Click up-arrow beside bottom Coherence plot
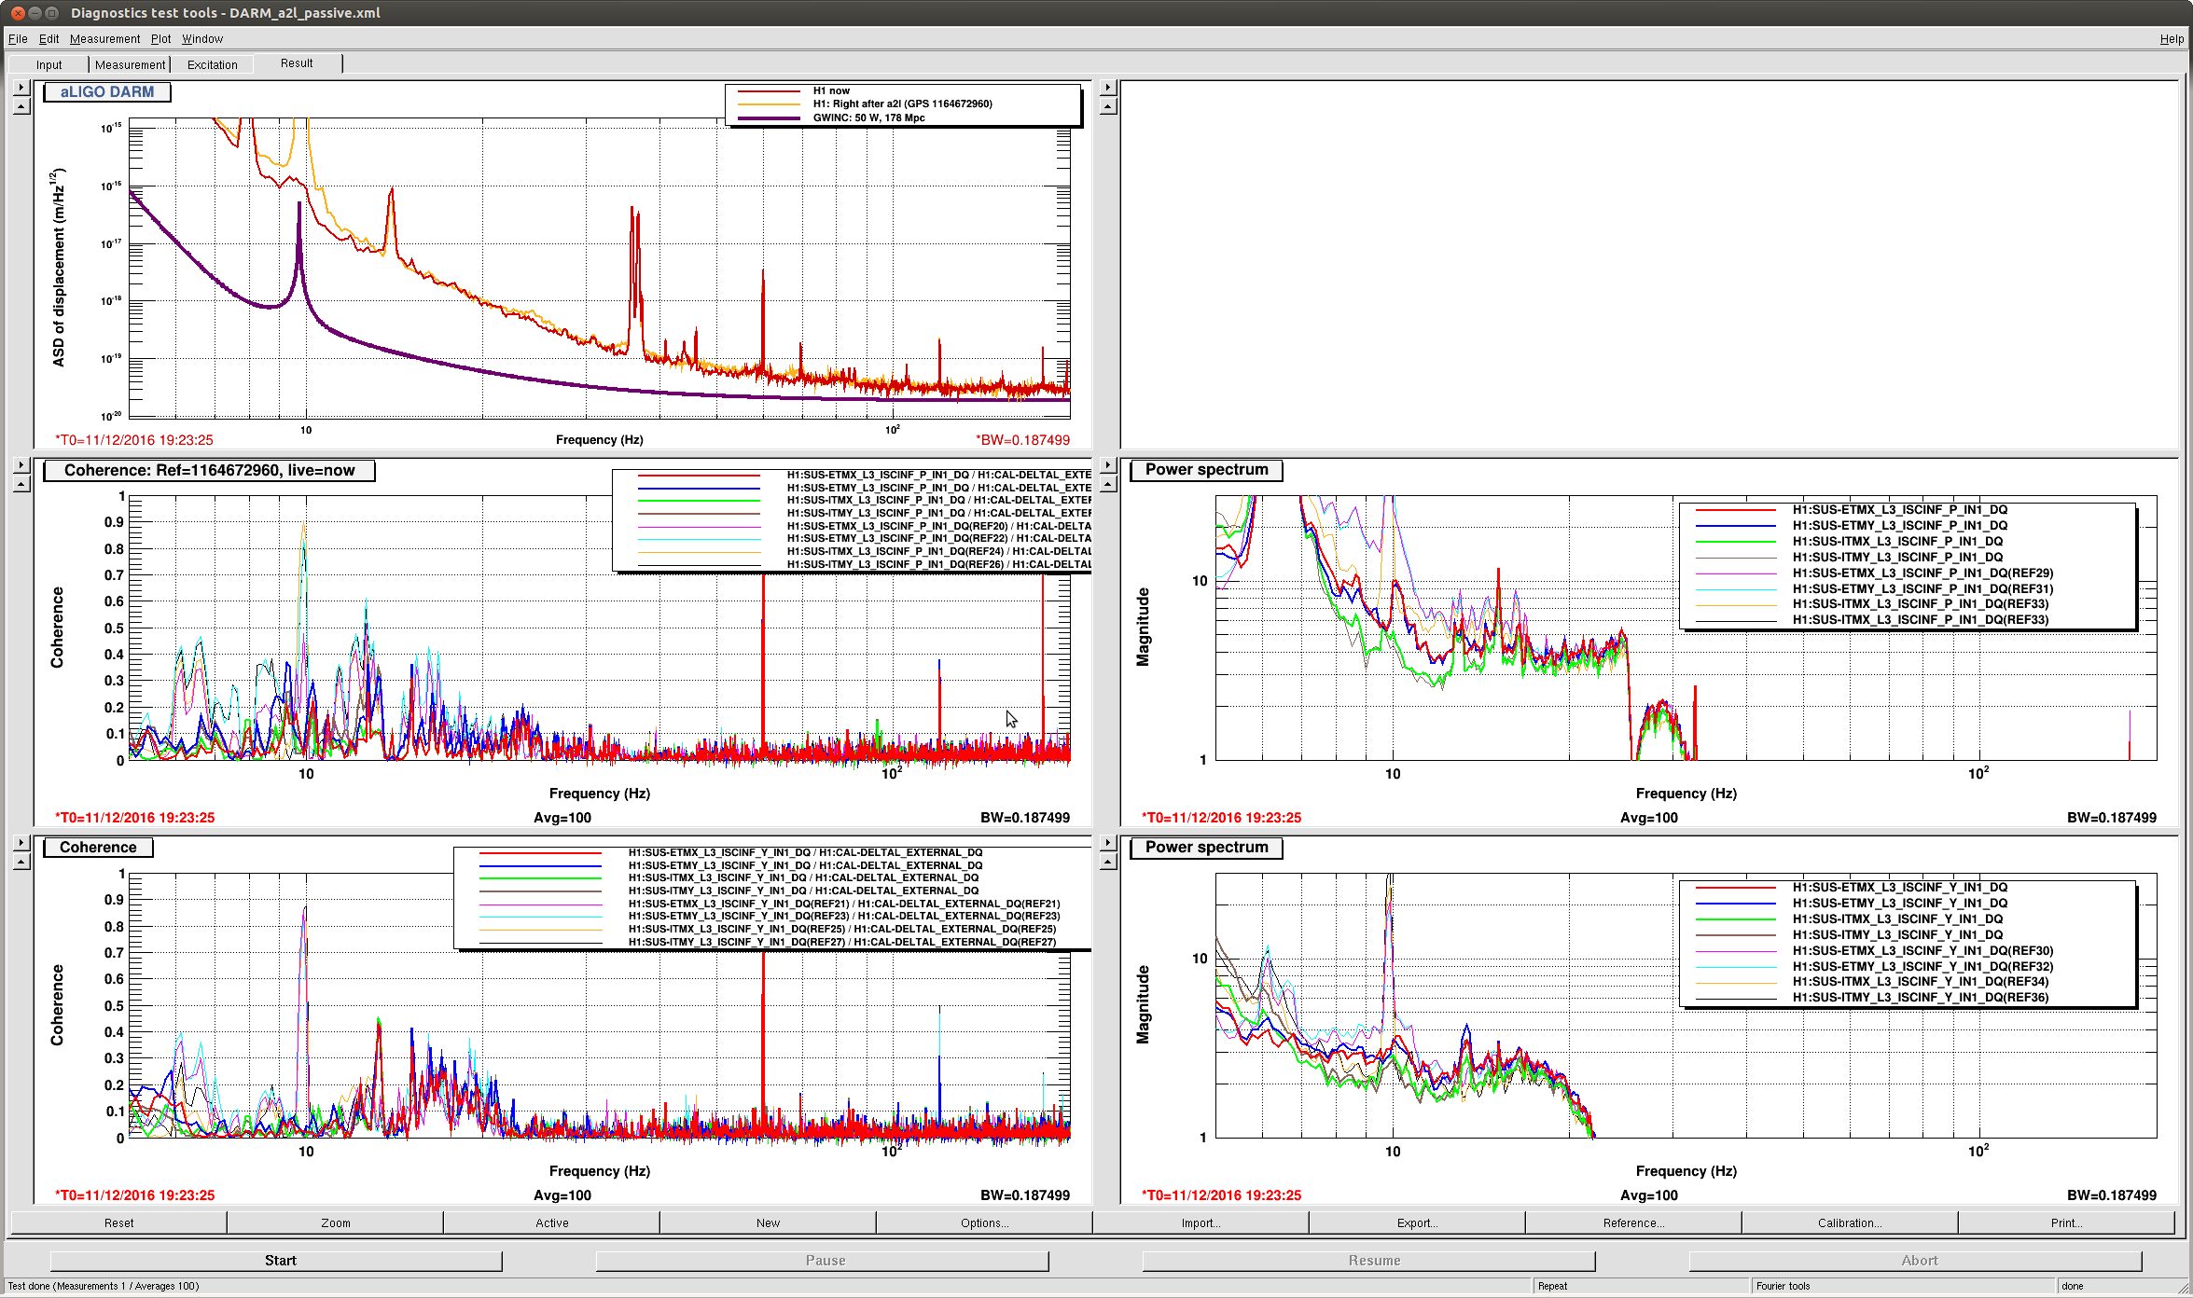This screenshot has width=2193, height=1298. coord(21,862)
